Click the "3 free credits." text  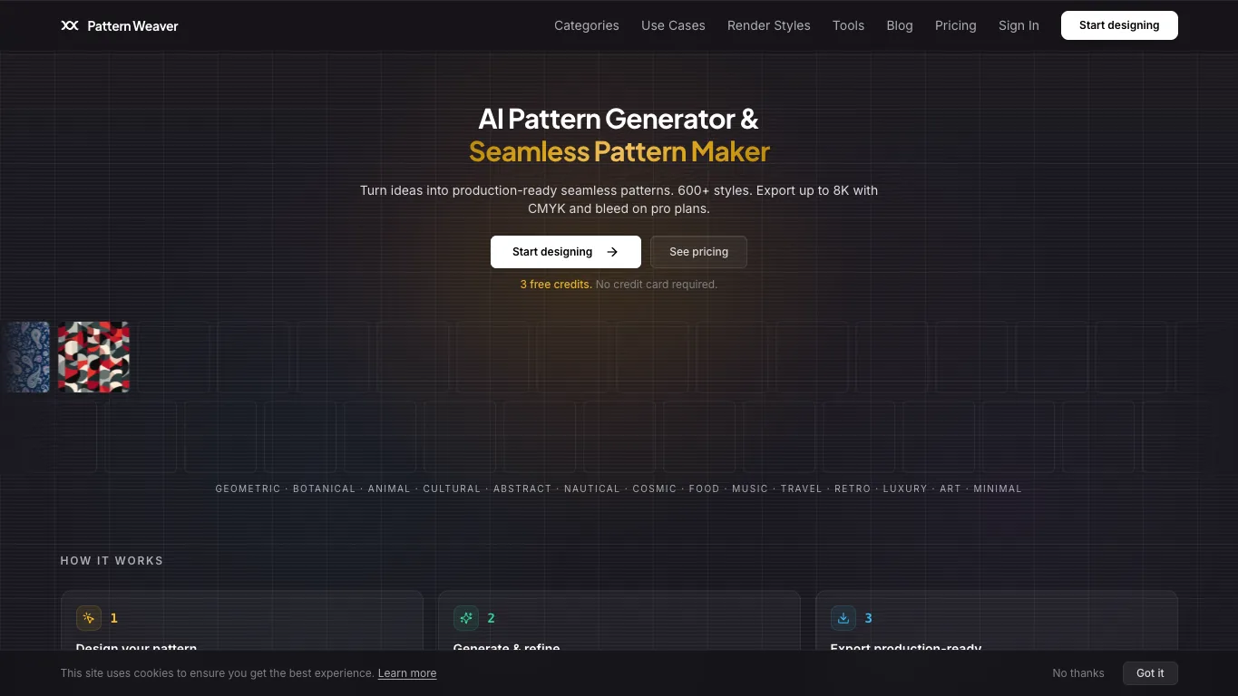556,285
